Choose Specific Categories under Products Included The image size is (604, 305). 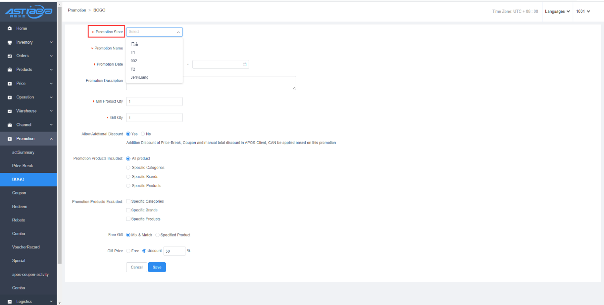click(128, 168)
